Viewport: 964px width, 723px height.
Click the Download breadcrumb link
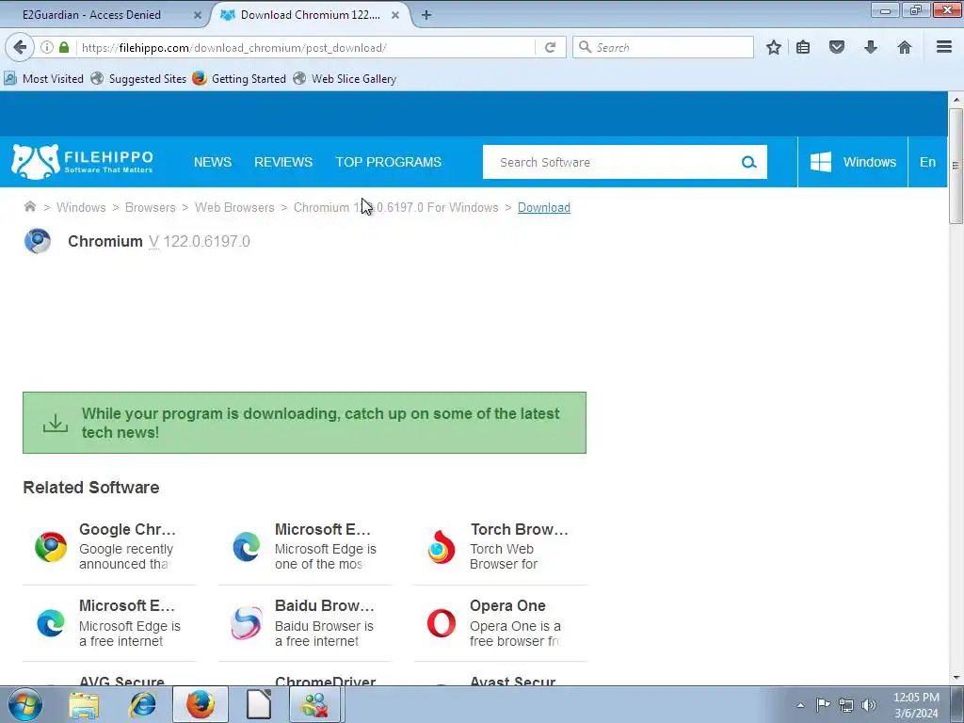pyautogui.click(x=543, y=208)
